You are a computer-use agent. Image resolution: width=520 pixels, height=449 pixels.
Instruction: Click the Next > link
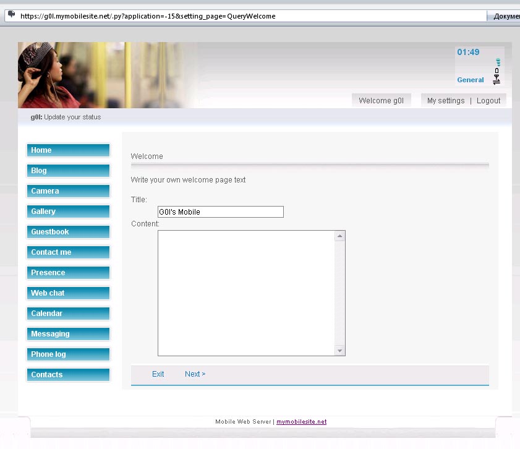(195, 374)
